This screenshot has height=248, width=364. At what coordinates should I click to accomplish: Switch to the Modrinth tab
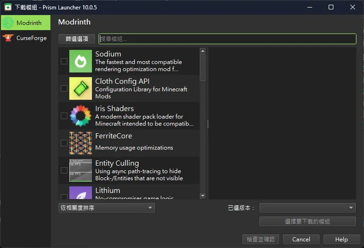[x=25, y=23]
